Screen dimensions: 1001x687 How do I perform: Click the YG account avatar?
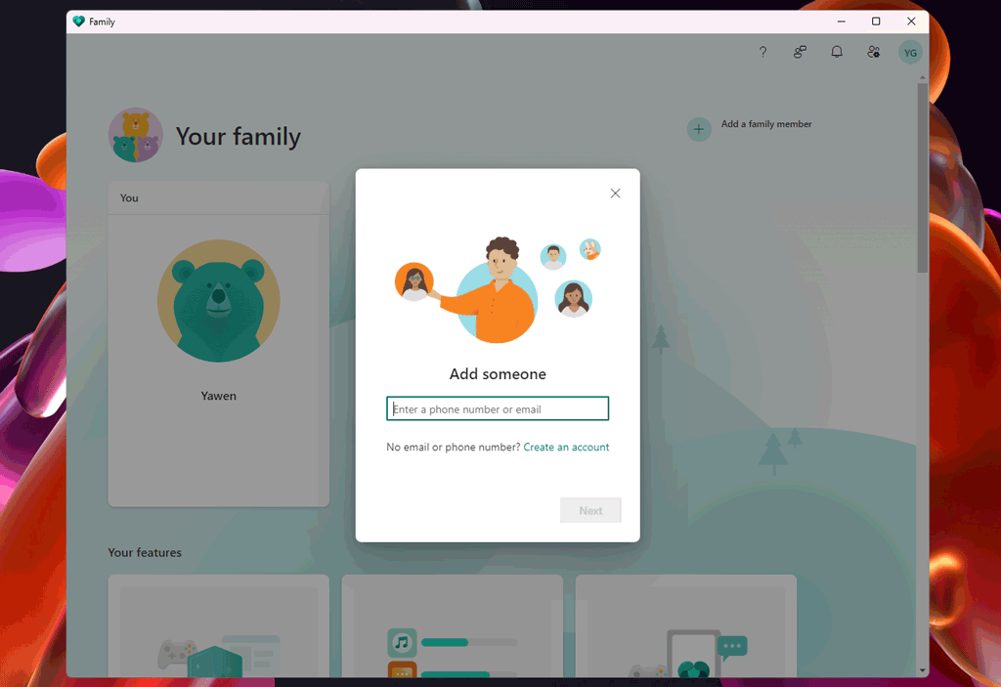point(910,52)
